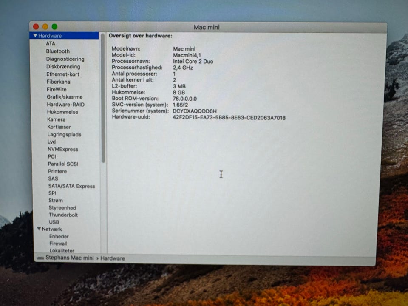This screenshot has width=408, height=306.
Task: Click the sidebar vertical scrollbar
Action: coord(103,98)
